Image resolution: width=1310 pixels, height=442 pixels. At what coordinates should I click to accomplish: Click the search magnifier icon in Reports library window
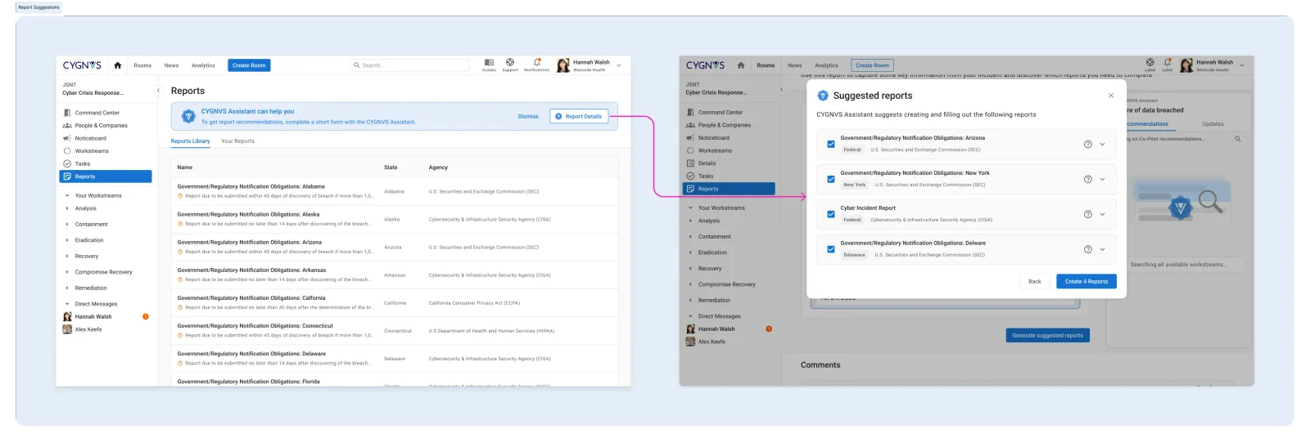pyautogui.click(x=357, y=65)
